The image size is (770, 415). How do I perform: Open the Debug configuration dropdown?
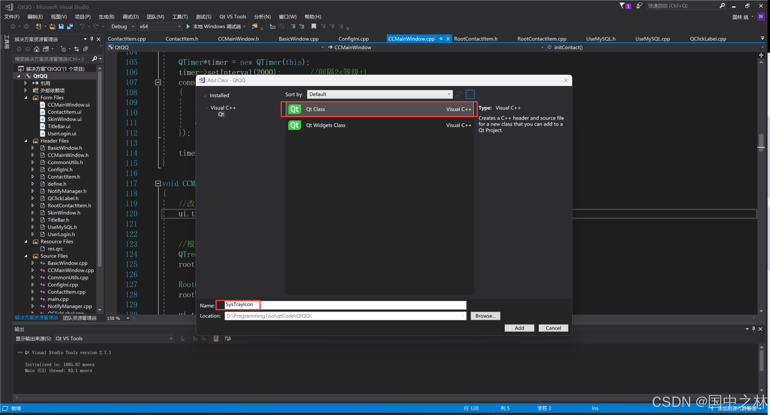point(124,26)
